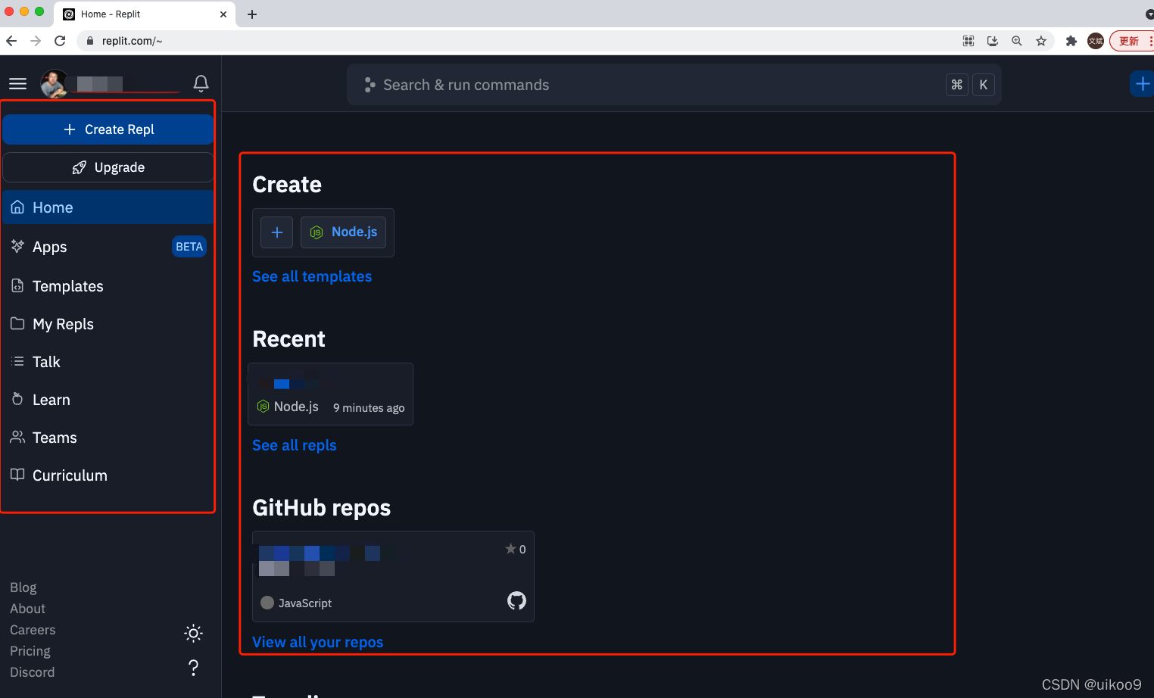Create a Node.js repl from template
Image resolution: width=1154 pixels, height=698 pixels.
pos(343,232)
